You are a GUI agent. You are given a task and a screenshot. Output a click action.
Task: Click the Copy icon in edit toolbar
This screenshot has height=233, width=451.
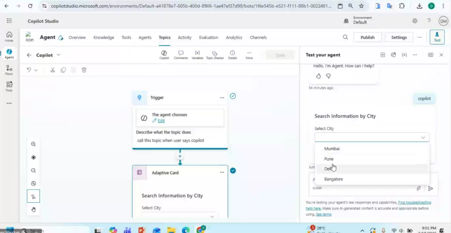63,70
